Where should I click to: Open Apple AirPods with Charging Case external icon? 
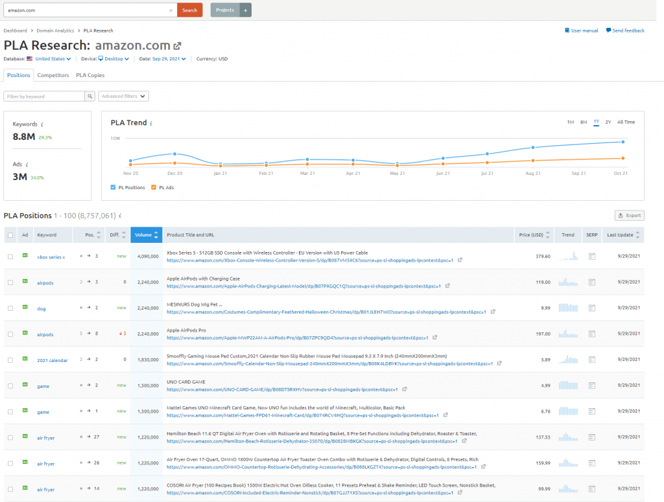point(447,286)
